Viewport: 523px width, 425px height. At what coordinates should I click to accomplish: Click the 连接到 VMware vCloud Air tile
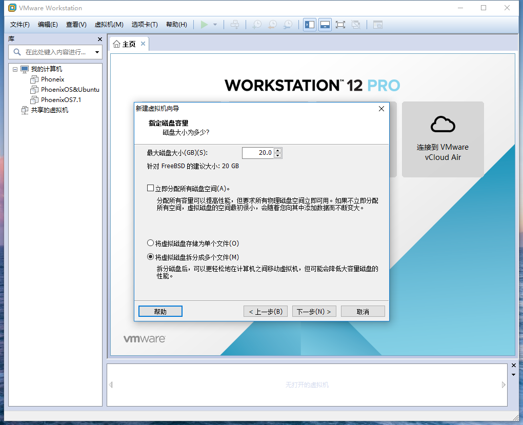coord(442,139)
